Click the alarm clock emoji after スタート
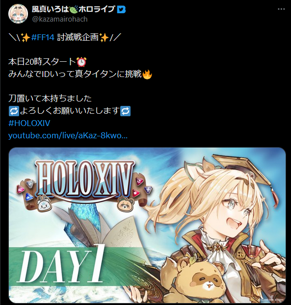Screen dimensions: 291x305 pos(81,62)
